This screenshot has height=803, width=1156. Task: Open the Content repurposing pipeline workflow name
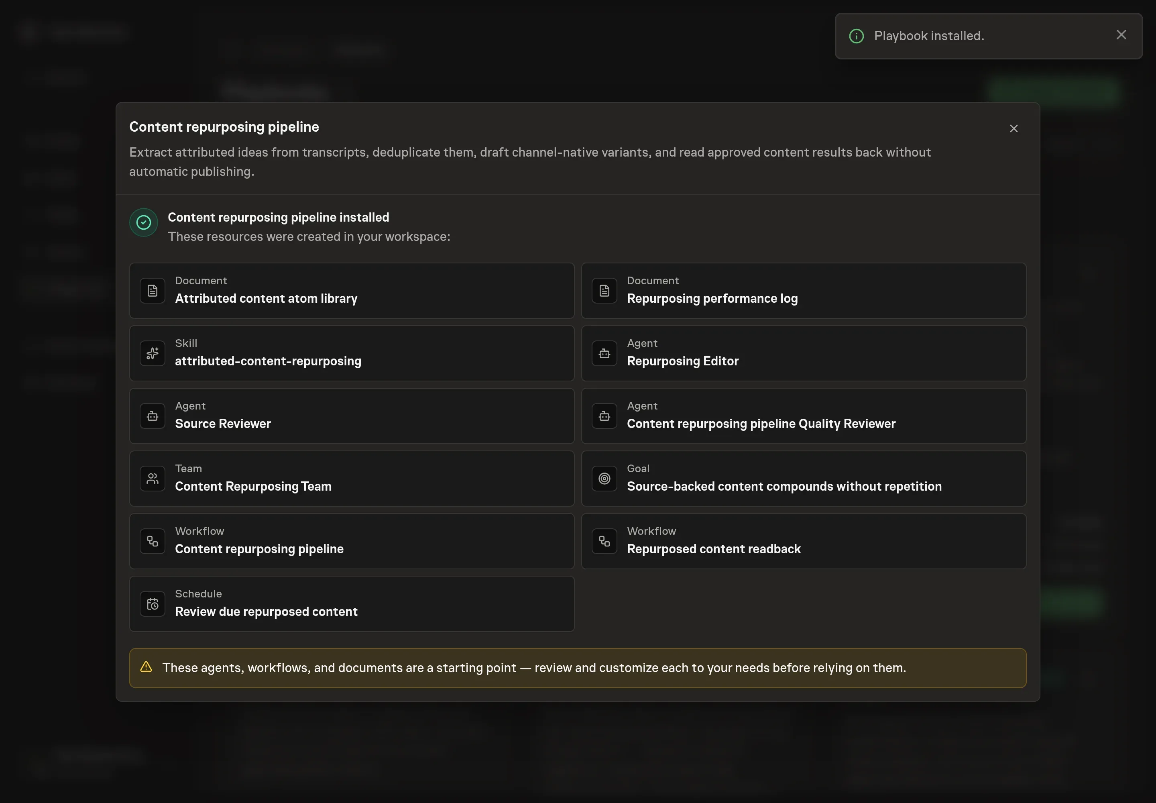click(259, 549)
